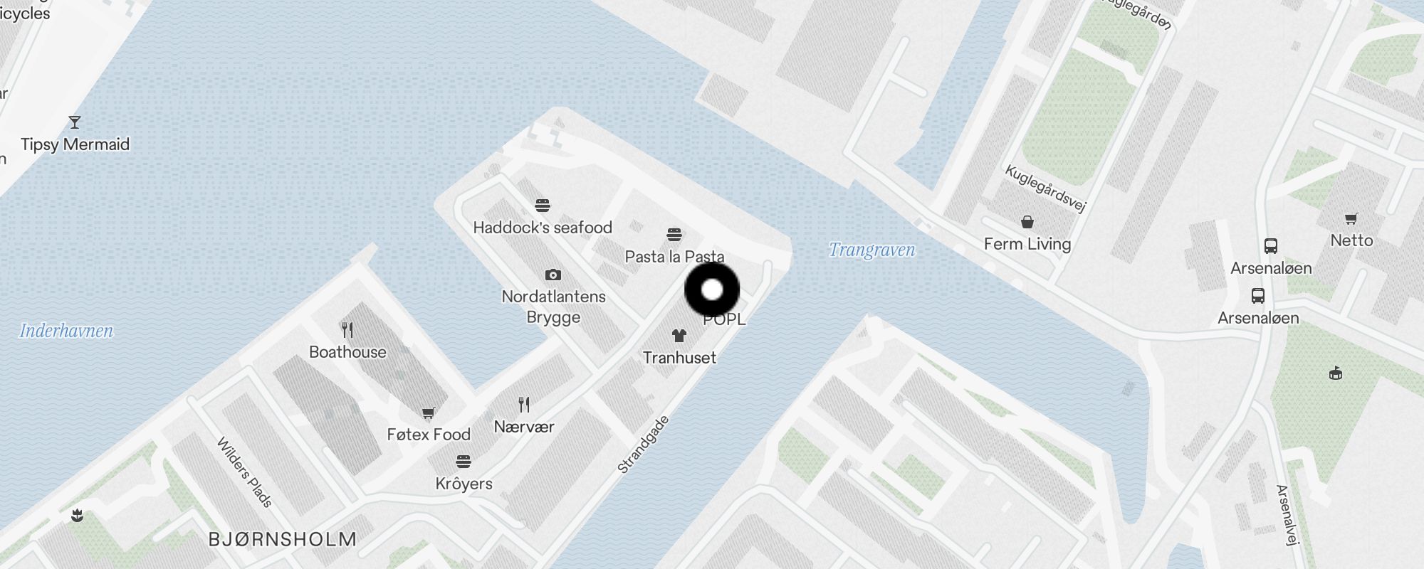
Task: Click the Netto shopping cart icon
Action: coord(1351,218)
